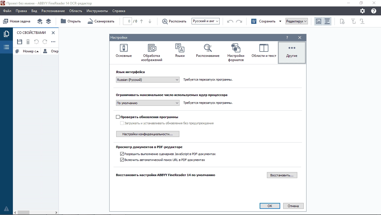Click the trash delete icon in properties panel
This screenshot has height=215, width=381.
coord(28,42)
